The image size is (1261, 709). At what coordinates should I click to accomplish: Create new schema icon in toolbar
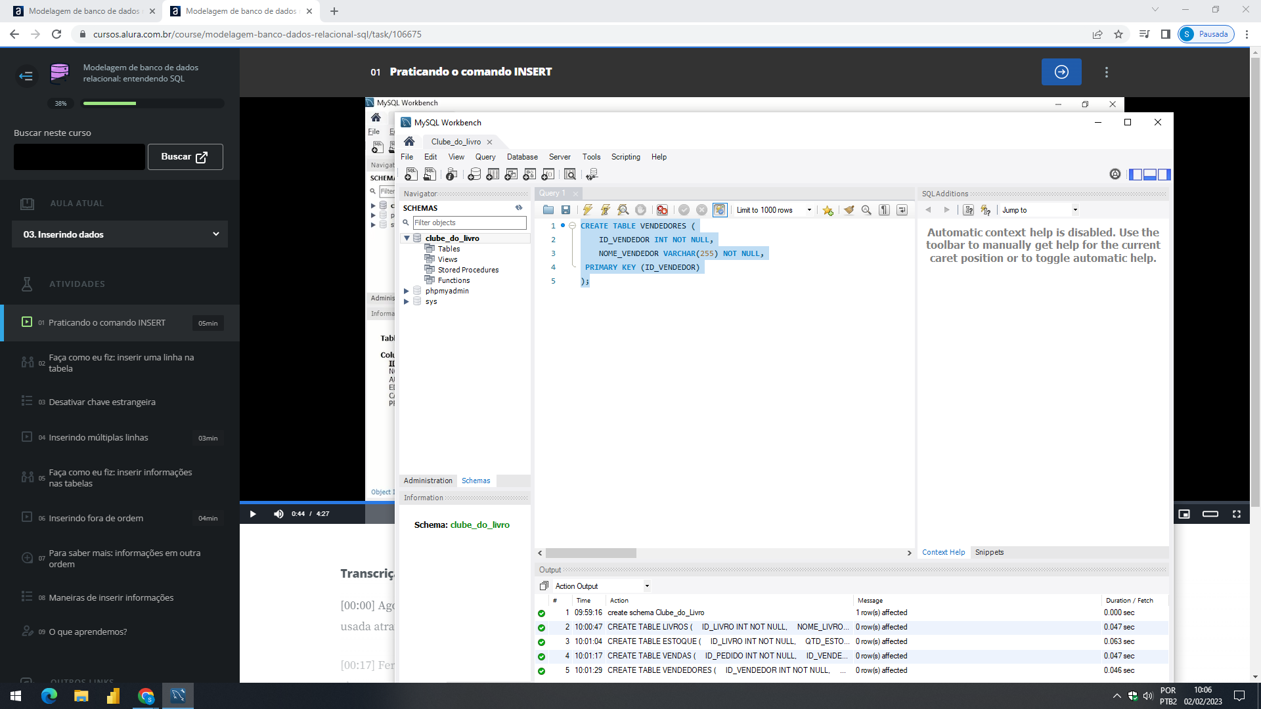pos(474,175)
